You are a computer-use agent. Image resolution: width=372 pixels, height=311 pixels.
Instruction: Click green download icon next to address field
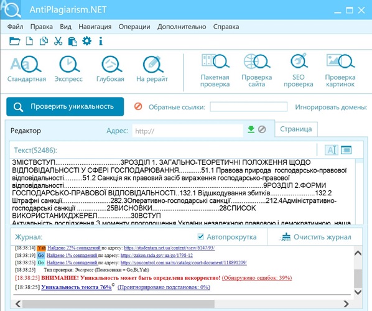[251, 129]
